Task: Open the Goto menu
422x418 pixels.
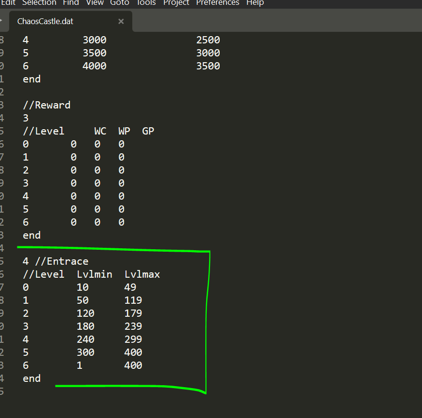Action: tap(119, 3)
